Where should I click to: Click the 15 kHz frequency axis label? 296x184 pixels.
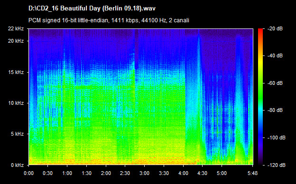pos(16,72)
